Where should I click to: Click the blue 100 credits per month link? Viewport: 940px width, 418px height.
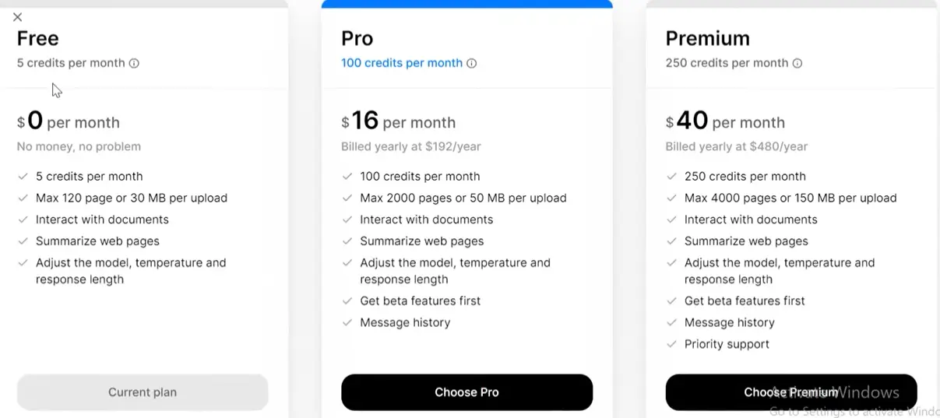click(x=401, y=63)
